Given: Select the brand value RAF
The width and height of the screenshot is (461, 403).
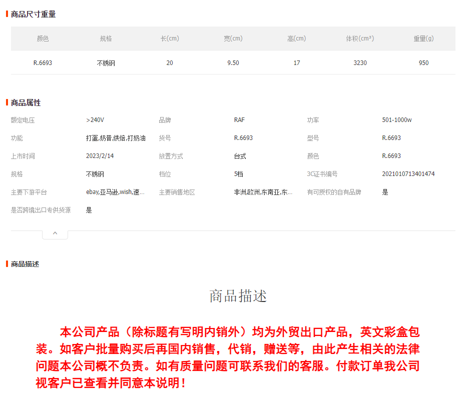Looking at the screenshot, I should point(239,120).
